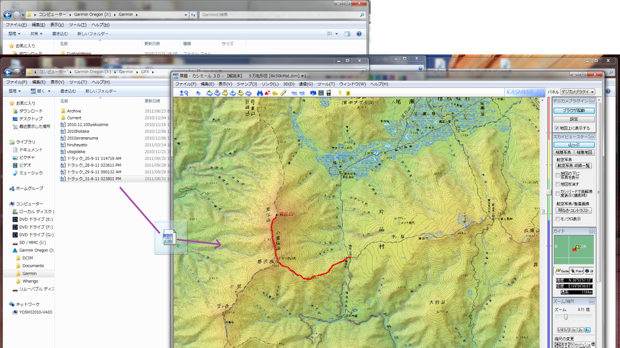Image resolution: width=620 pixels, height=348 pixels.
Task: Select the Archive folder in GPX list
Action: pyautogui.click(x=71, y=111)
